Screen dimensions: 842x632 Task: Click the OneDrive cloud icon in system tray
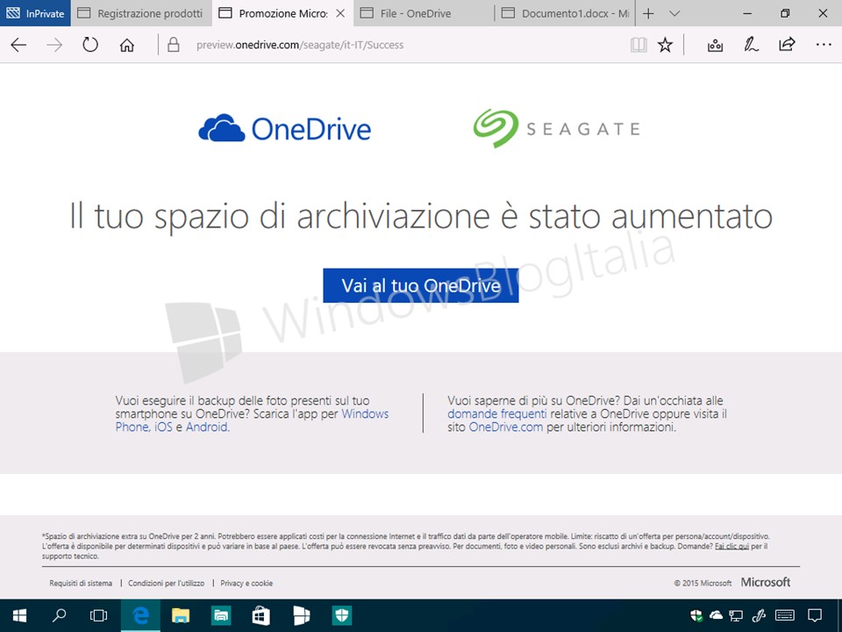coord(716,615)
